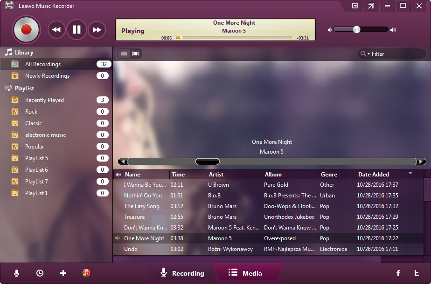Sort the list by Album column

point(291,175)
